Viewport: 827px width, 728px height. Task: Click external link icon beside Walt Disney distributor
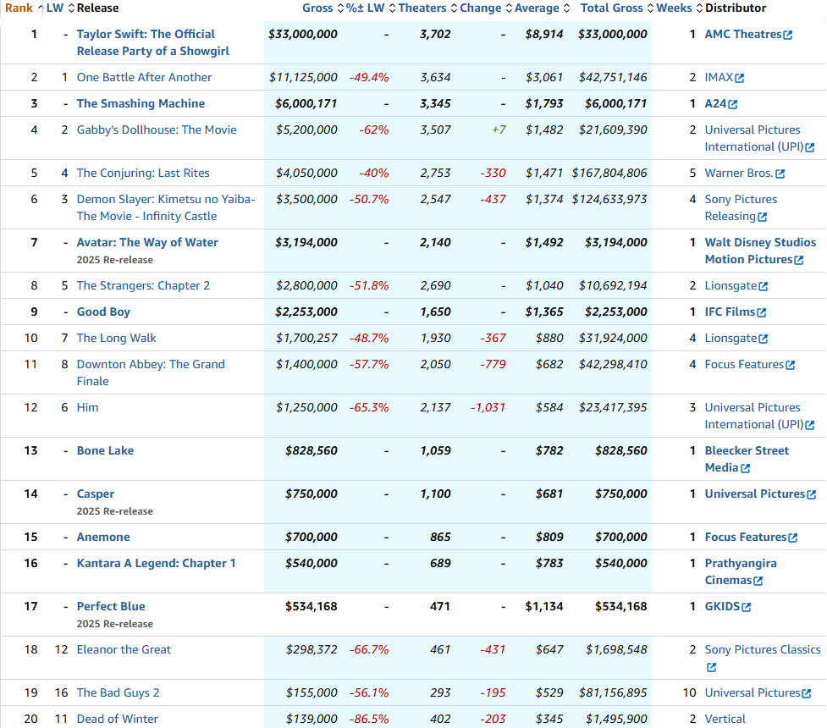pos(798,260)
